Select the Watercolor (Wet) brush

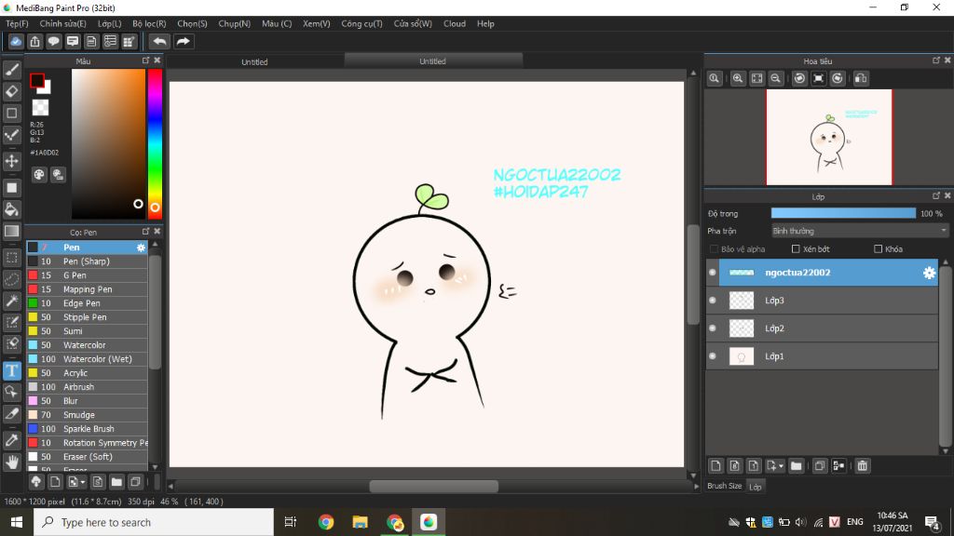click(87, 359)
